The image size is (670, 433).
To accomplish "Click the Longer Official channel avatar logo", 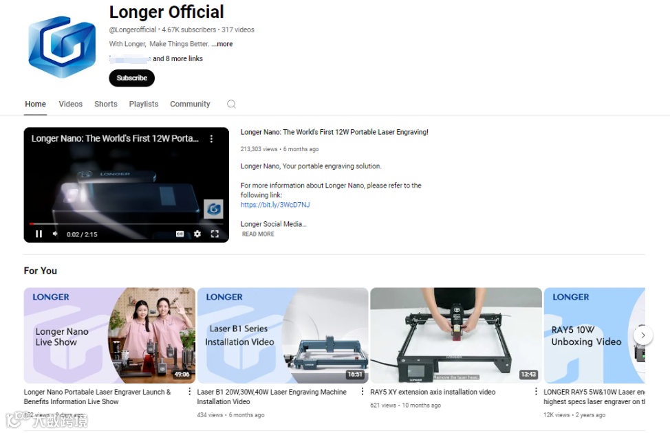I will coord(62,47).
